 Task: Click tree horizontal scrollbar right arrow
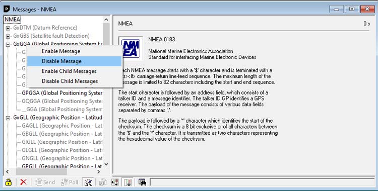pos(99,172)
